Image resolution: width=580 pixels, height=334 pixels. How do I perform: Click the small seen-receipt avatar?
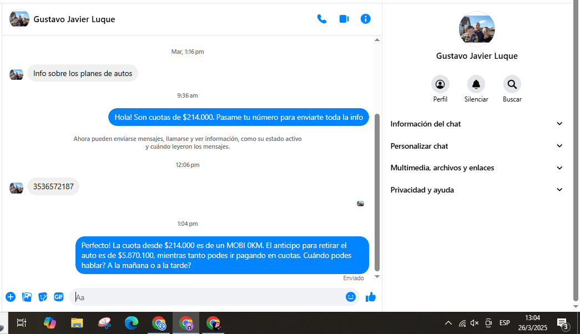tap(360, 204)
